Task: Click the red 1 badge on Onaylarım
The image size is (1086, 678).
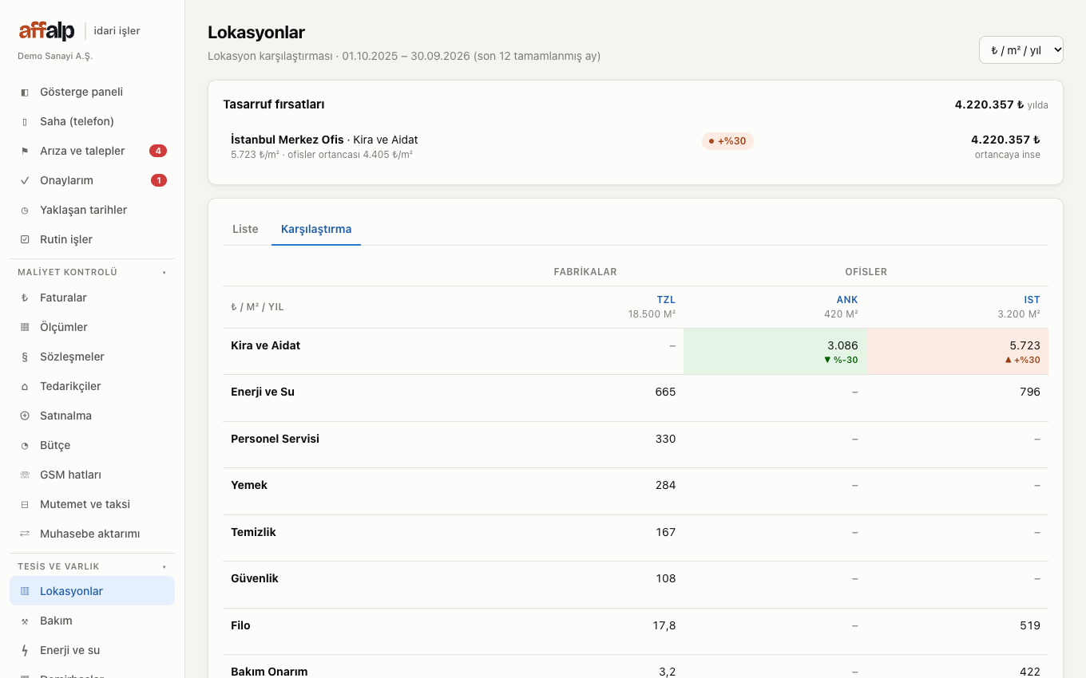Action: 159,180
